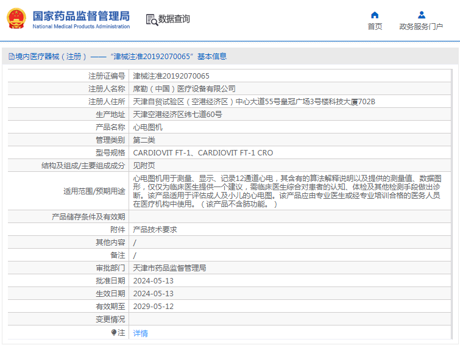The image size is (460, 345).
Task: Click National Medical Products Administration English text
Action: [x=81, y=26]
